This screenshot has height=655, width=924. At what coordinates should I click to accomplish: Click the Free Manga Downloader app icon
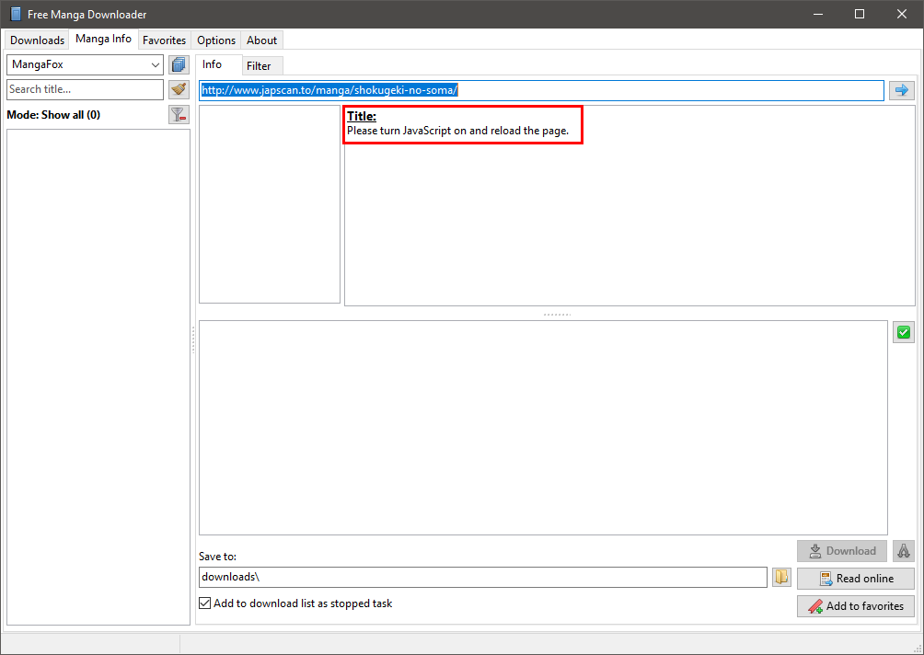pyautogui.click(x=16, y=14)
